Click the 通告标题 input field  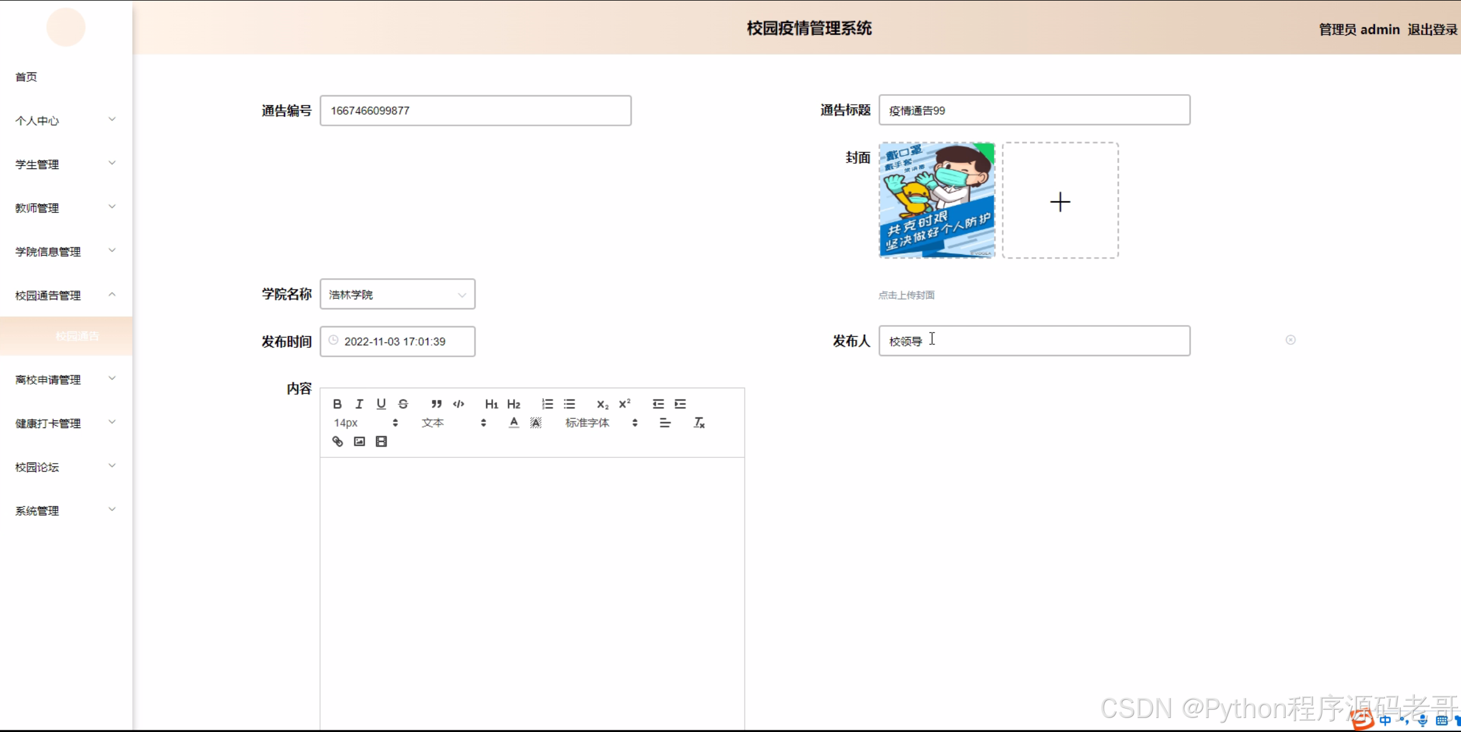1033,111
